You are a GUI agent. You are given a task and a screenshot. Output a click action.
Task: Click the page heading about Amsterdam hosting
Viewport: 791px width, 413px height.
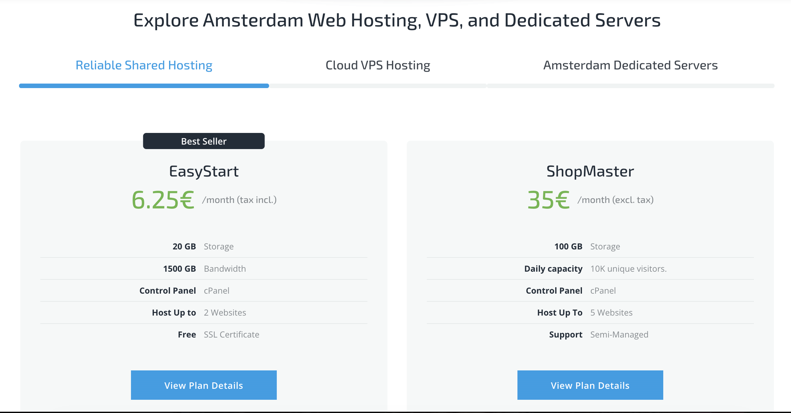(x=396, y=20)
